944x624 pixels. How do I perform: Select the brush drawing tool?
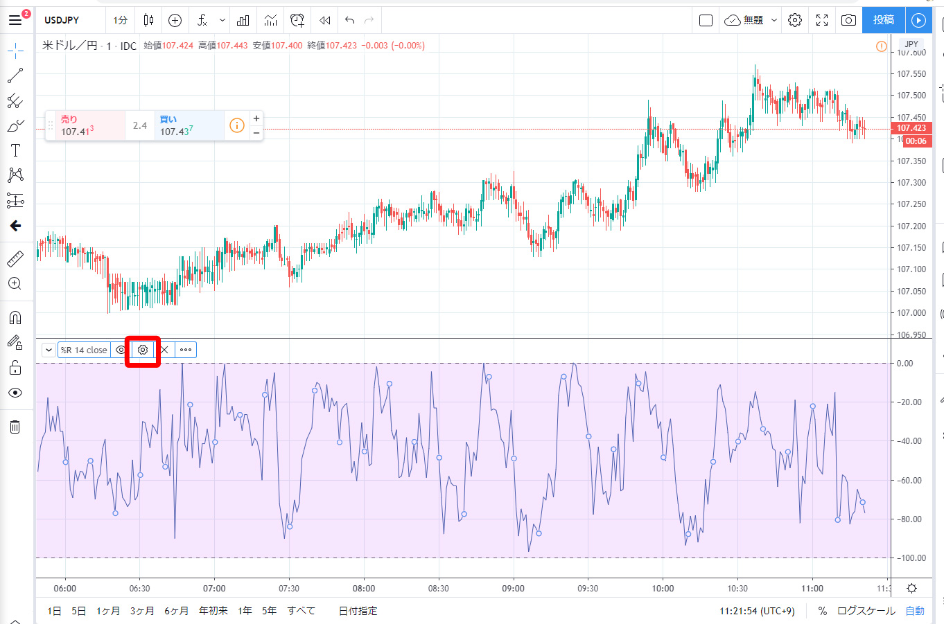coord(15,126)
